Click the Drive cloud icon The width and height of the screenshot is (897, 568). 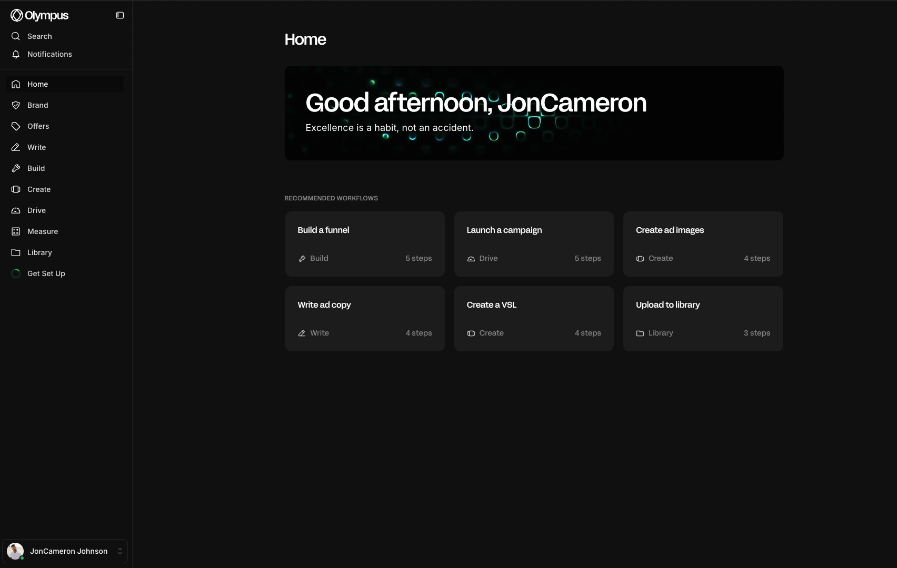[16, 210]
